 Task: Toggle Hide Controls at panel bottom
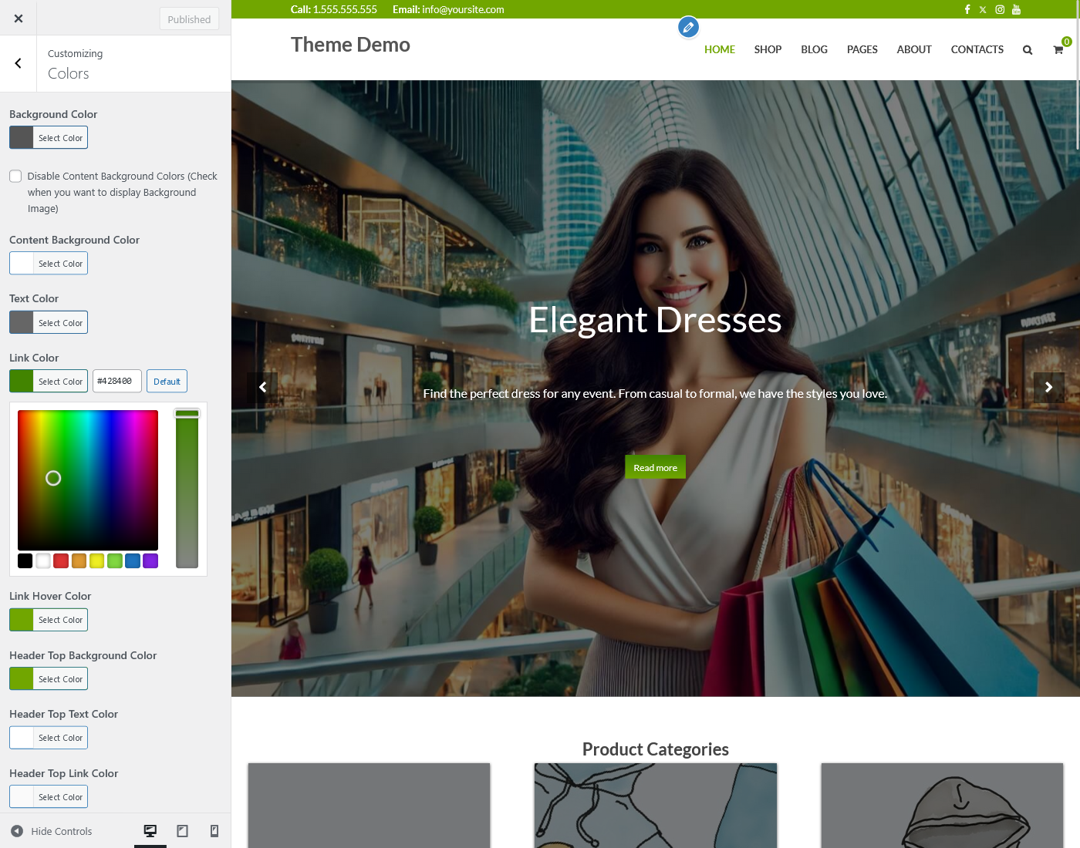coord(52,831)
